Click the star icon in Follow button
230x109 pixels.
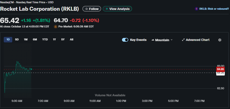86,9
